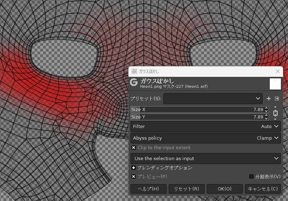Toggle the プレビュー checkbox
Image resolution: width=288 pixels, height=201 pixels.
point(133,176)
